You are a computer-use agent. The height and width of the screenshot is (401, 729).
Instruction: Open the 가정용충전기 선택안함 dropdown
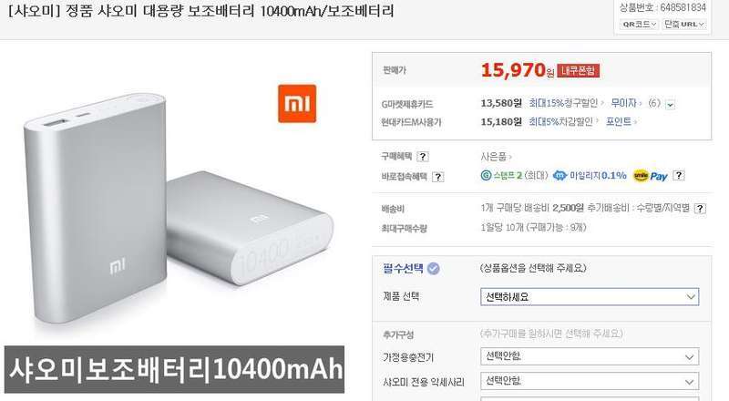(x=590, y=357)
